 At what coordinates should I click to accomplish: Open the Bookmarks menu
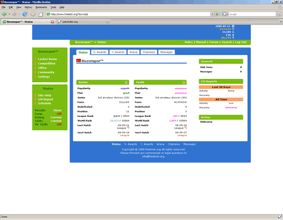pos(41,7)
